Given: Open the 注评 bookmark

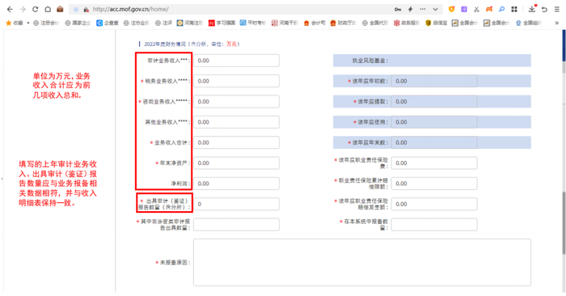Looking at the screenshot, I should 163,23.
